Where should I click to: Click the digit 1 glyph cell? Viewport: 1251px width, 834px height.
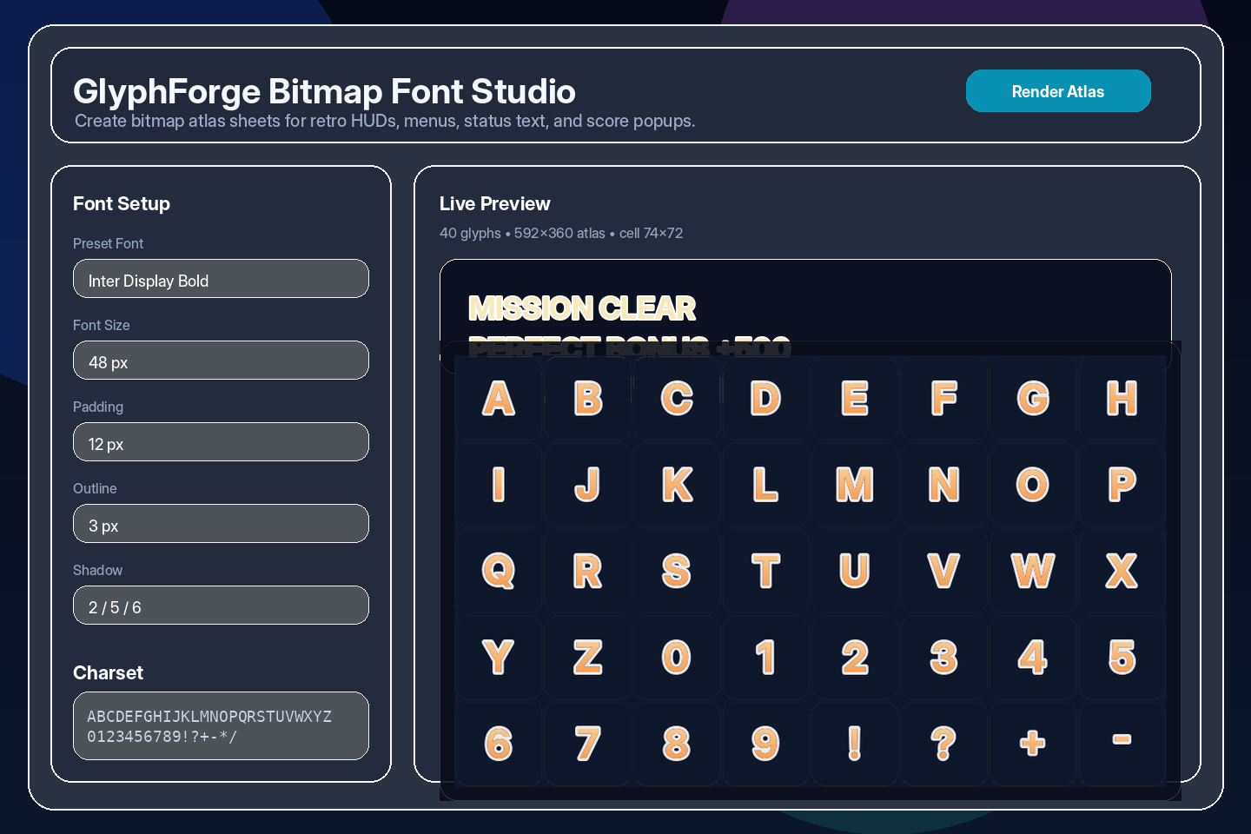[766, 658]
